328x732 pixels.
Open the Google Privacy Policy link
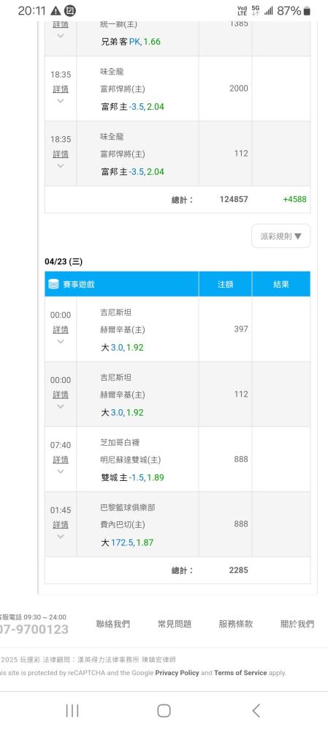[x=177, y=673]
